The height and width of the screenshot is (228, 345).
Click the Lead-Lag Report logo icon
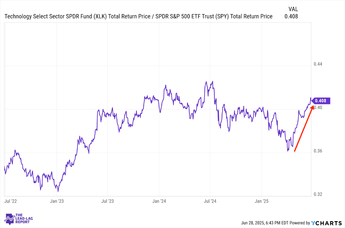tap(10, 219)
